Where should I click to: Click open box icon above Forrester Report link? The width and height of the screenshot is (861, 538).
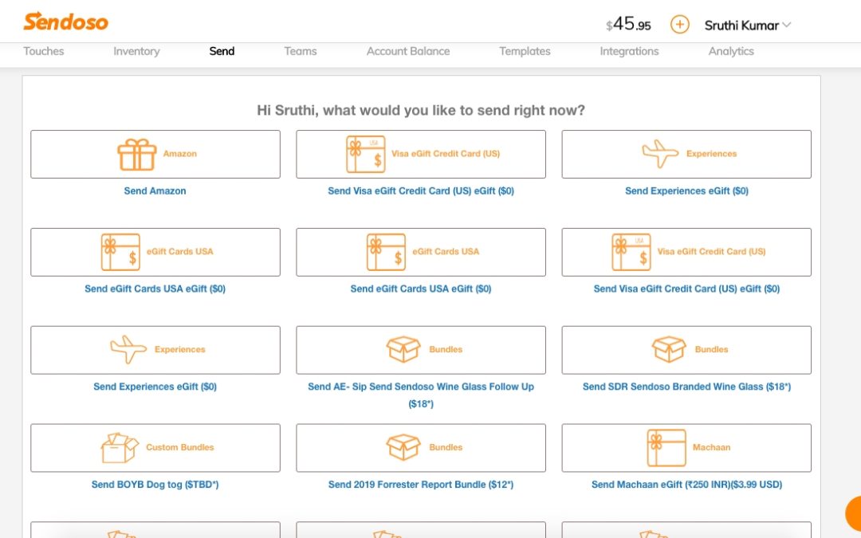point(403,447)
